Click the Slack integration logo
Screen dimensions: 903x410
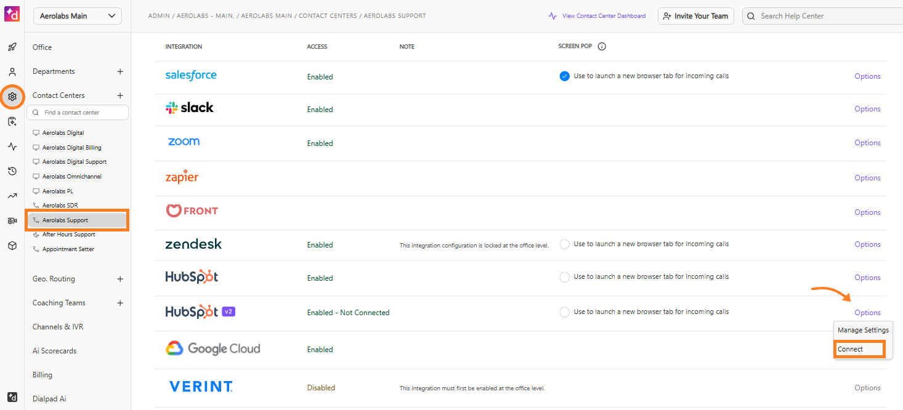190,108
